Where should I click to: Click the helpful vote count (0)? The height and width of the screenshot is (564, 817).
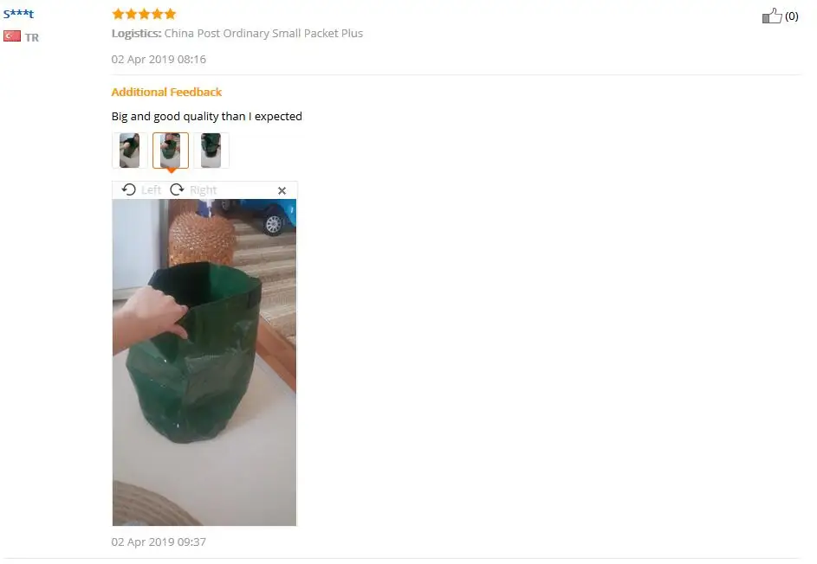coord(792,16)
